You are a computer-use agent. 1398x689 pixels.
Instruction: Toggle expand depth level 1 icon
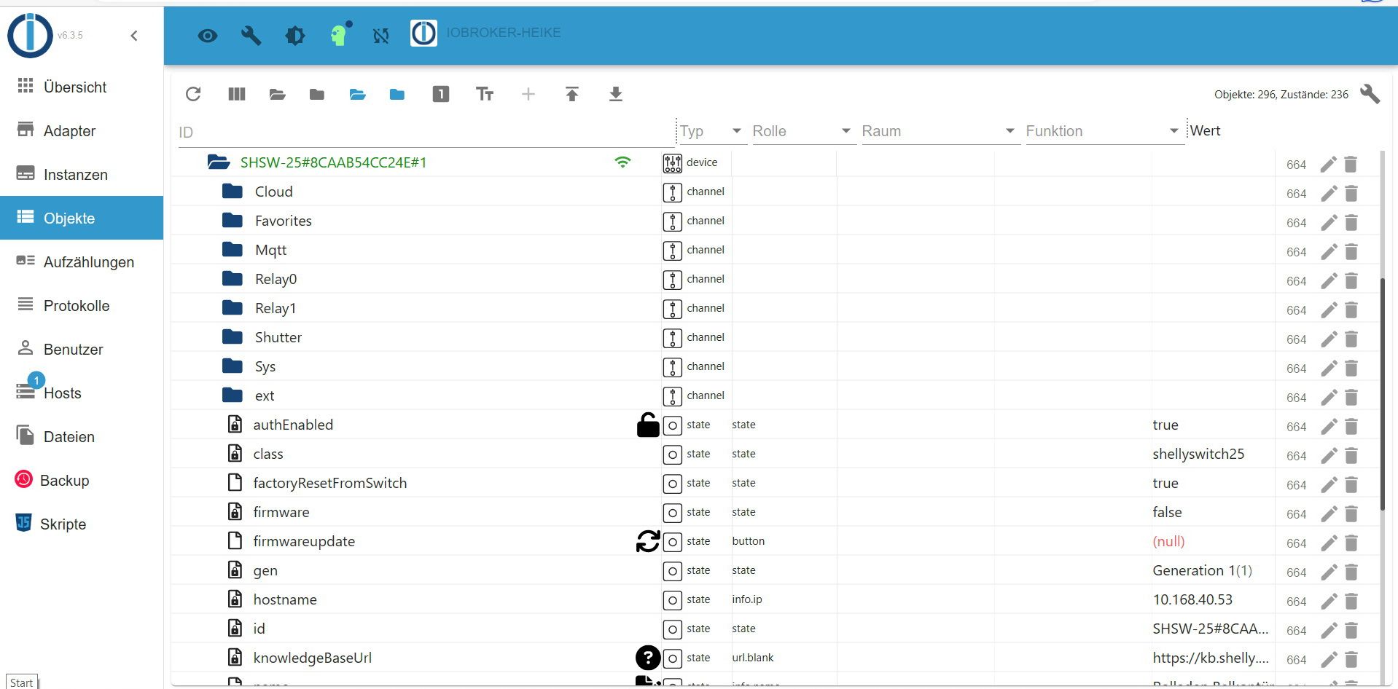(441, 94)
